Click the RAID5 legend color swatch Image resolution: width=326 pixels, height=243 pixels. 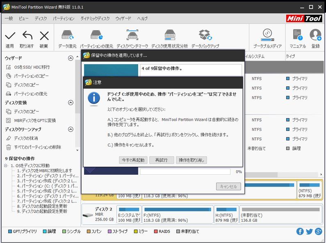156,232
